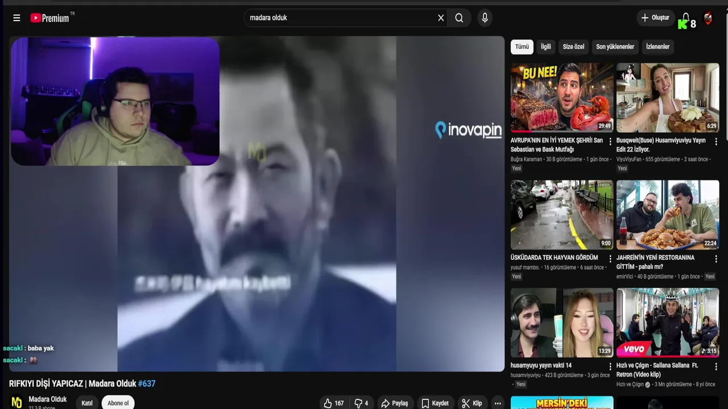Open the Madara Olduk channel avatar
This screenshot has width=728, height=409.
click(17, 402)
